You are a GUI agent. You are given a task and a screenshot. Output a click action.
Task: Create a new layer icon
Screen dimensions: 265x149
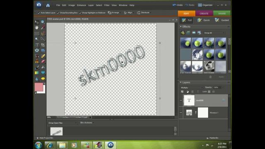(182, 91)
